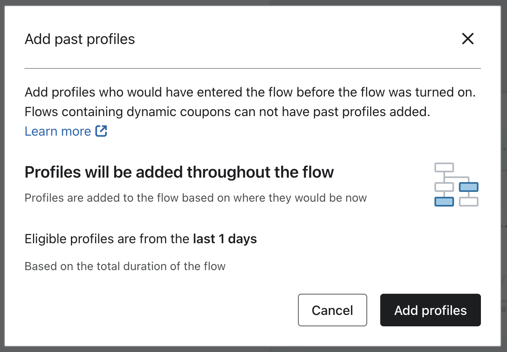The height and width of the screenshot is (352, 507).
Task: Click the Add past profiles dialog title
Action: tap(79, 39)
